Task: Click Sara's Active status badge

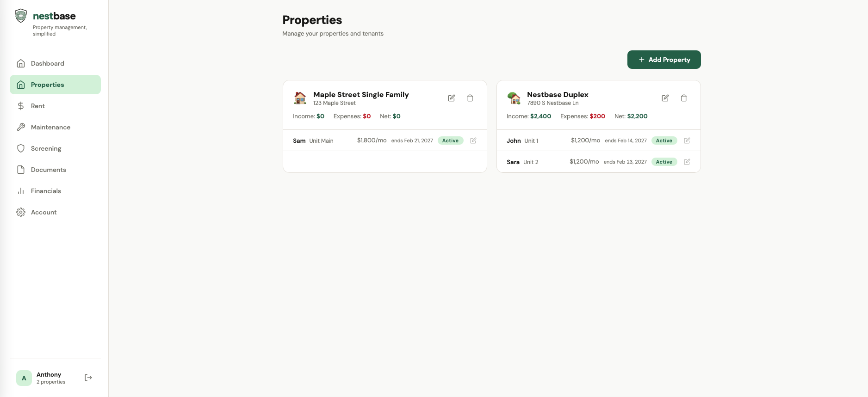Action: 663,162
